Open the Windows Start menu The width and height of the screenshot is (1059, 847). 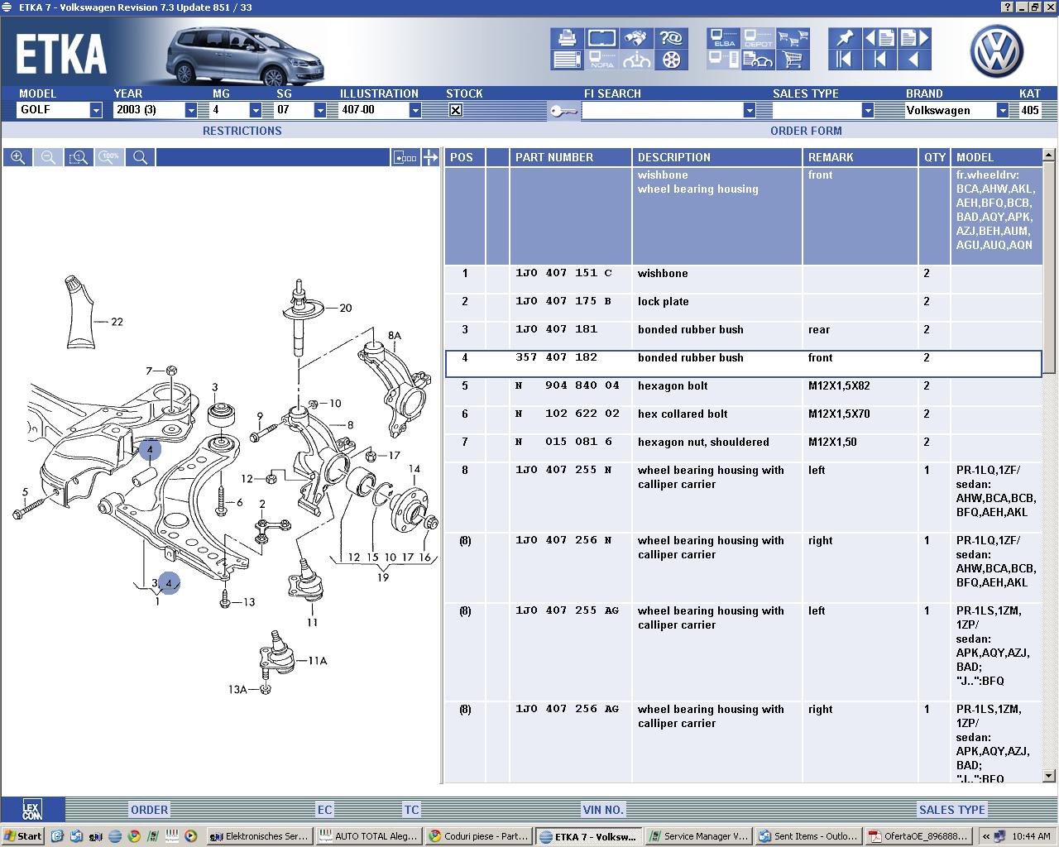(23, 836)
